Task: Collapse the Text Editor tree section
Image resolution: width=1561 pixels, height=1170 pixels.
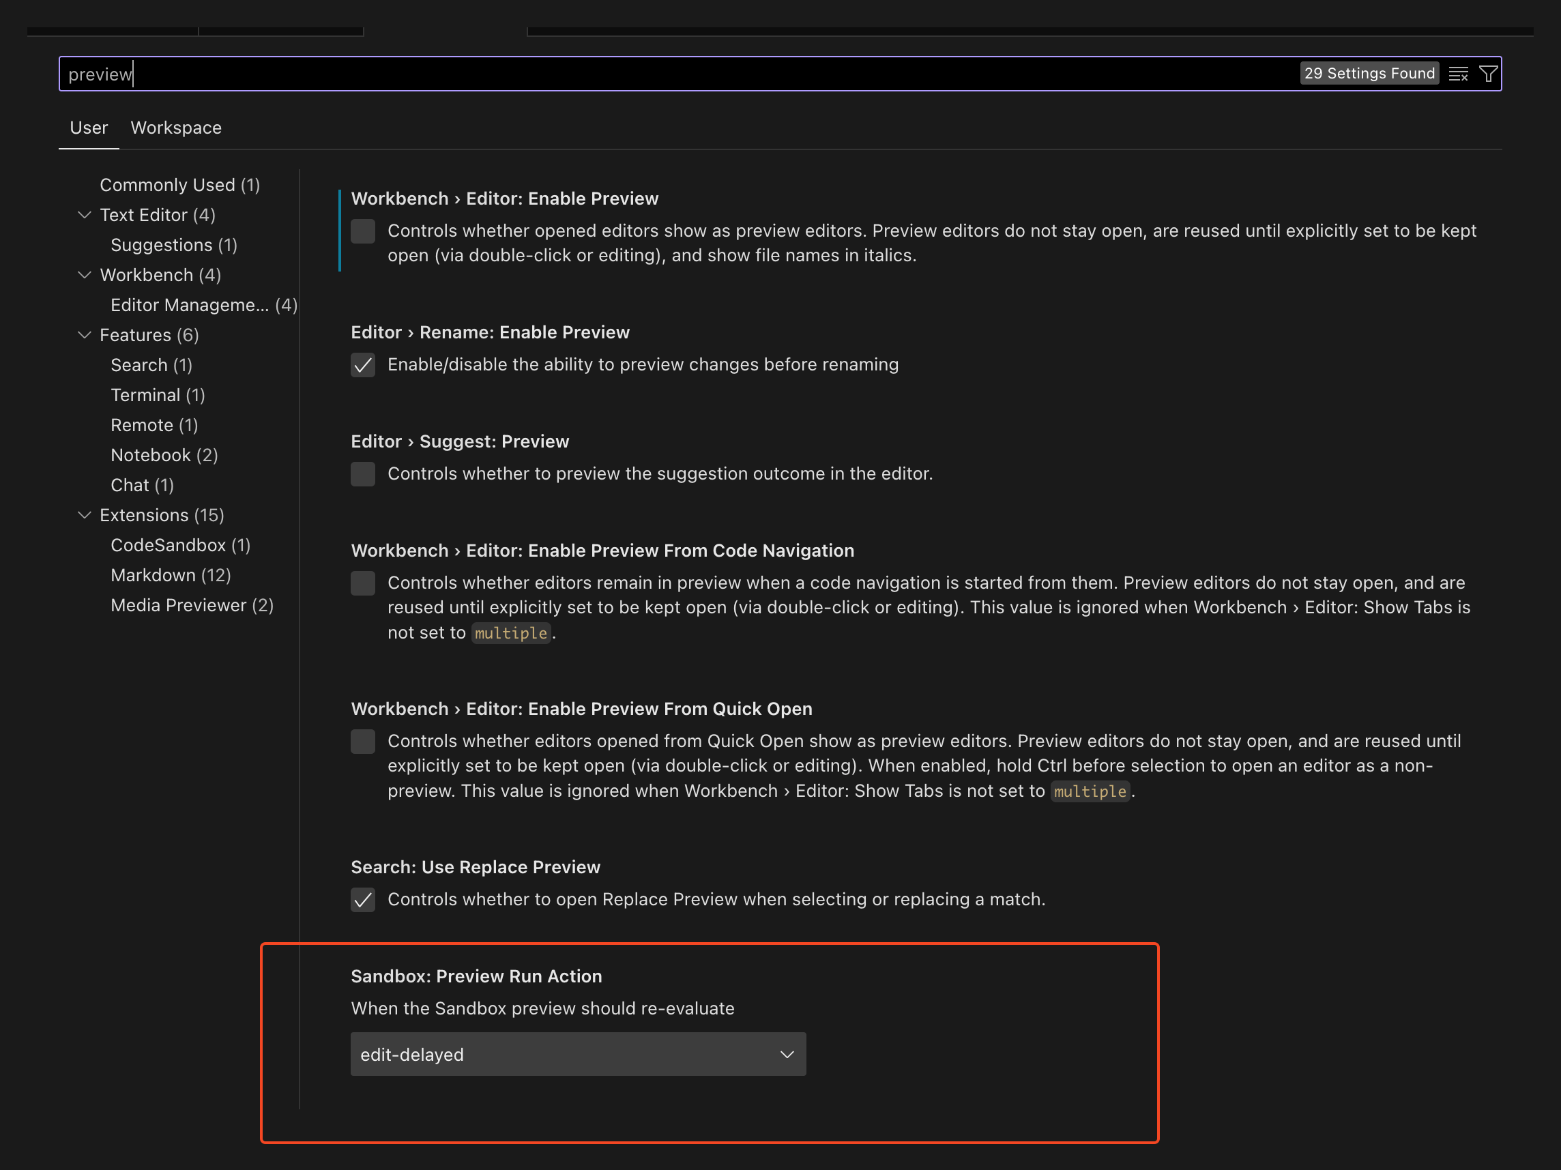Action: tap(85, 214)
